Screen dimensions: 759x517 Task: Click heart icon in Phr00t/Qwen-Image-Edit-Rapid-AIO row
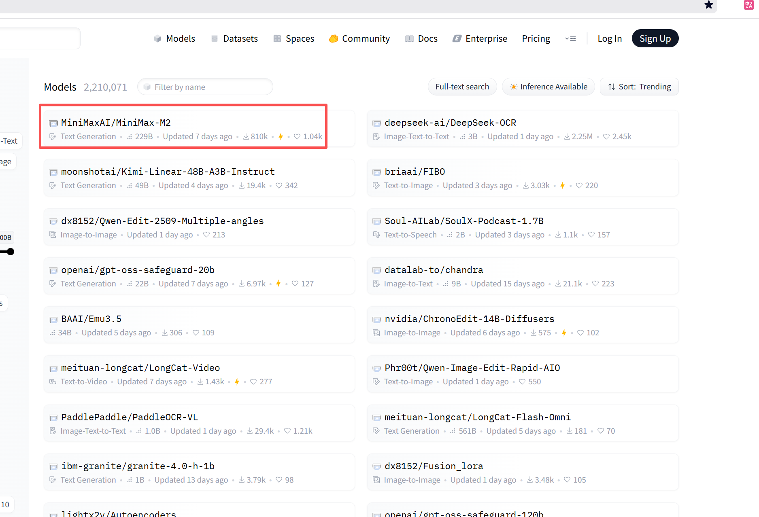tap(522, 382)
